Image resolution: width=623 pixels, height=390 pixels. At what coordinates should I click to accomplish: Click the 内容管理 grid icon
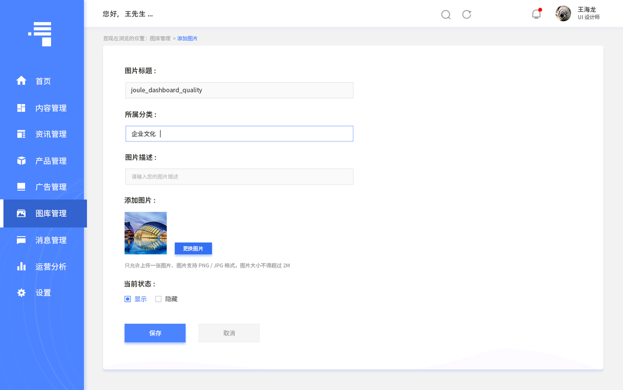click(x=21, y=108)
